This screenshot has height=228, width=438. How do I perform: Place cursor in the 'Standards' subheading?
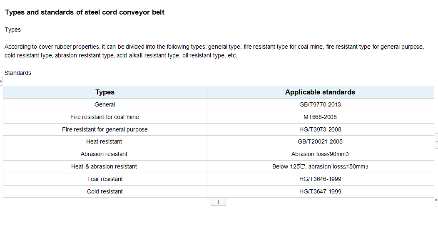tap(18, 73)
